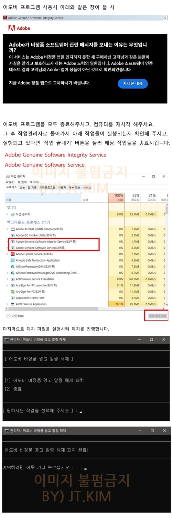172x518 pixels.
Task: Click the [2] 종료 option text
Action: pos(13,389)
